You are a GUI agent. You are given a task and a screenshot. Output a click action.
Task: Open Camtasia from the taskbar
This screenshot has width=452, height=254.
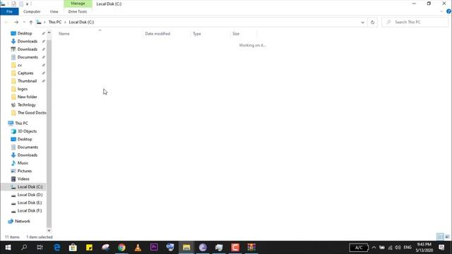[235, 248]
